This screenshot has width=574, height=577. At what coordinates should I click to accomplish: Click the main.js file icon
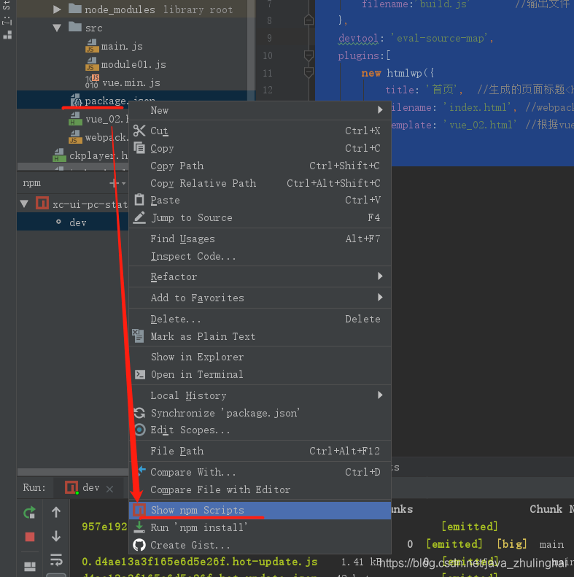click(92, 46)
